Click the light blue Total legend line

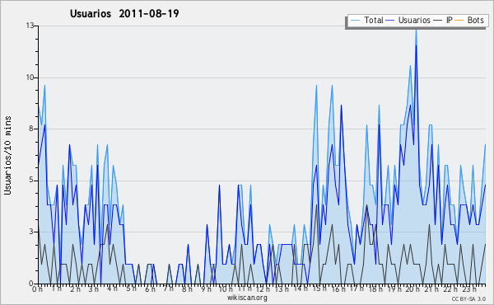tap(355, 21)
